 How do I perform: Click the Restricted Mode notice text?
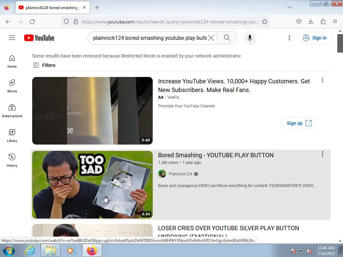click(137, 56)
